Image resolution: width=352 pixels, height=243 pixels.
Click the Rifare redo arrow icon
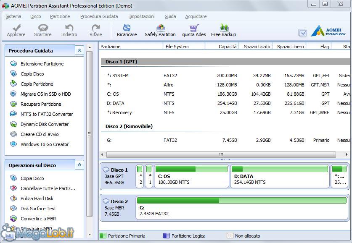96,28
